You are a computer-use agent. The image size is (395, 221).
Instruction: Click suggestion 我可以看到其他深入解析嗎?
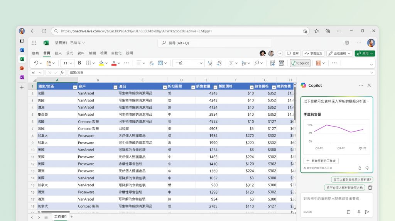click(x=352, y=180)
